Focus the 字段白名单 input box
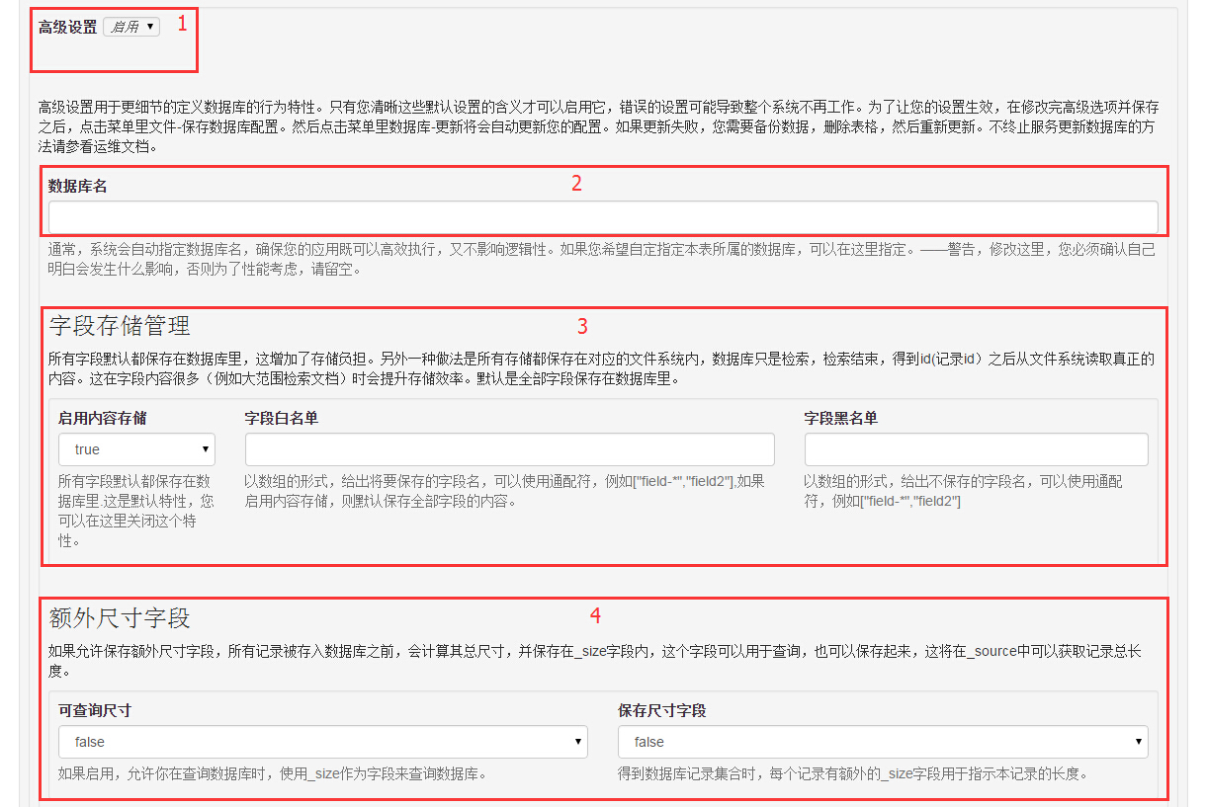 (509, 449)
